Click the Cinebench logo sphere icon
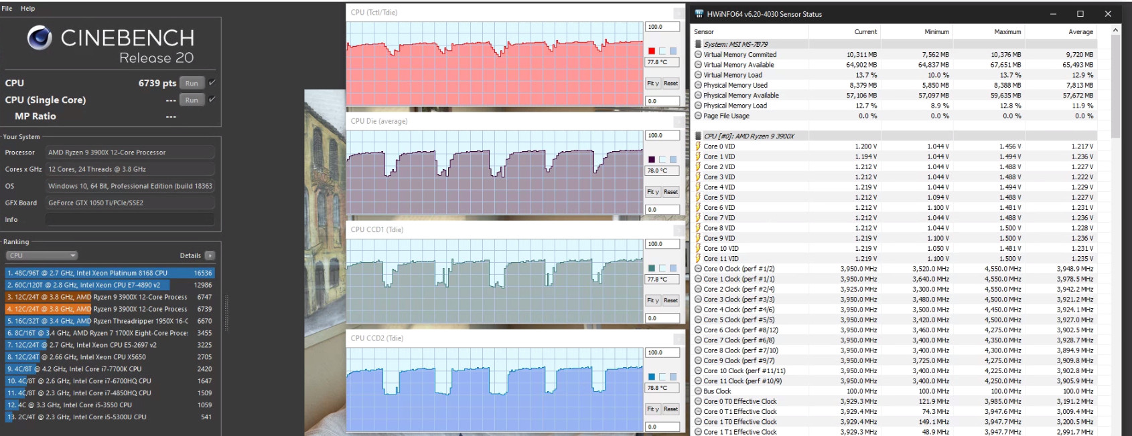 tap(40, 37)
